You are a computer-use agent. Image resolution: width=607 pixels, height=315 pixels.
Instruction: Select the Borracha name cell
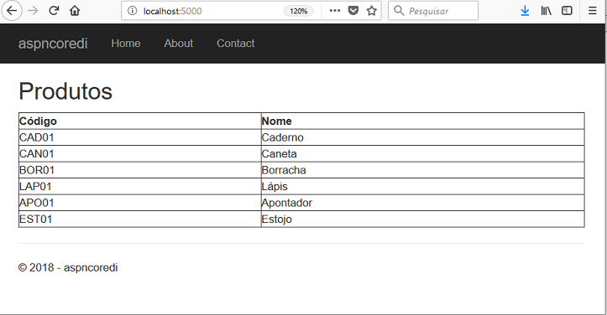point(423,170)
